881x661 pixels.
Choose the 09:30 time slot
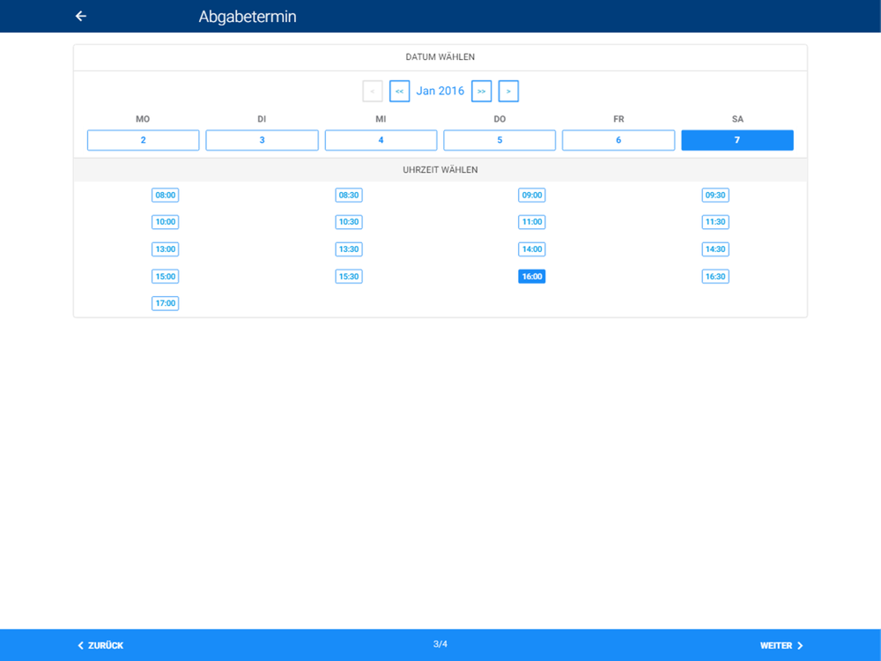[x=715, y=195]
